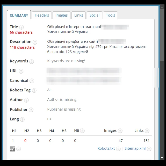Image resolution: width=166 pixels, height=166 pixels.
Task: Click the help icon next to Author
Action: tap(26, 100)
